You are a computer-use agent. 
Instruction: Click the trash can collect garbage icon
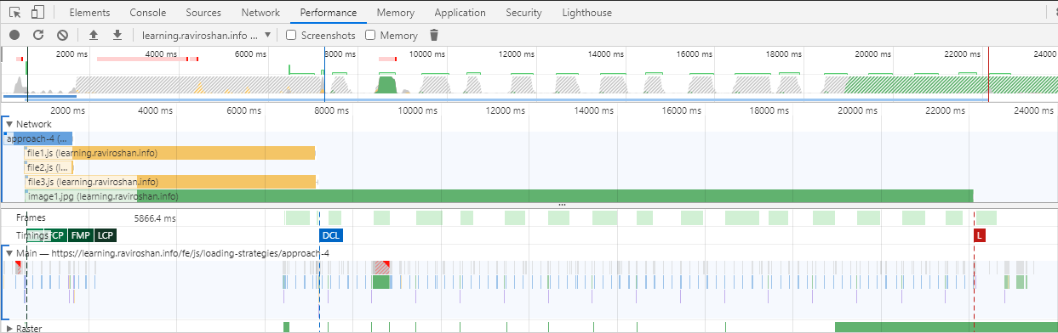pos(434,35)
